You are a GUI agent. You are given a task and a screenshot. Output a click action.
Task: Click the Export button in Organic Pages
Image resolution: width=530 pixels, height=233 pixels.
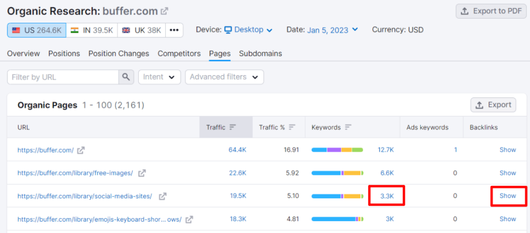[493, 105]
